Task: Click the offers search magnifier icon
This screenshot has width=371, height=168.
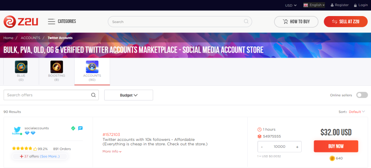Action: (x=94, y=95)
